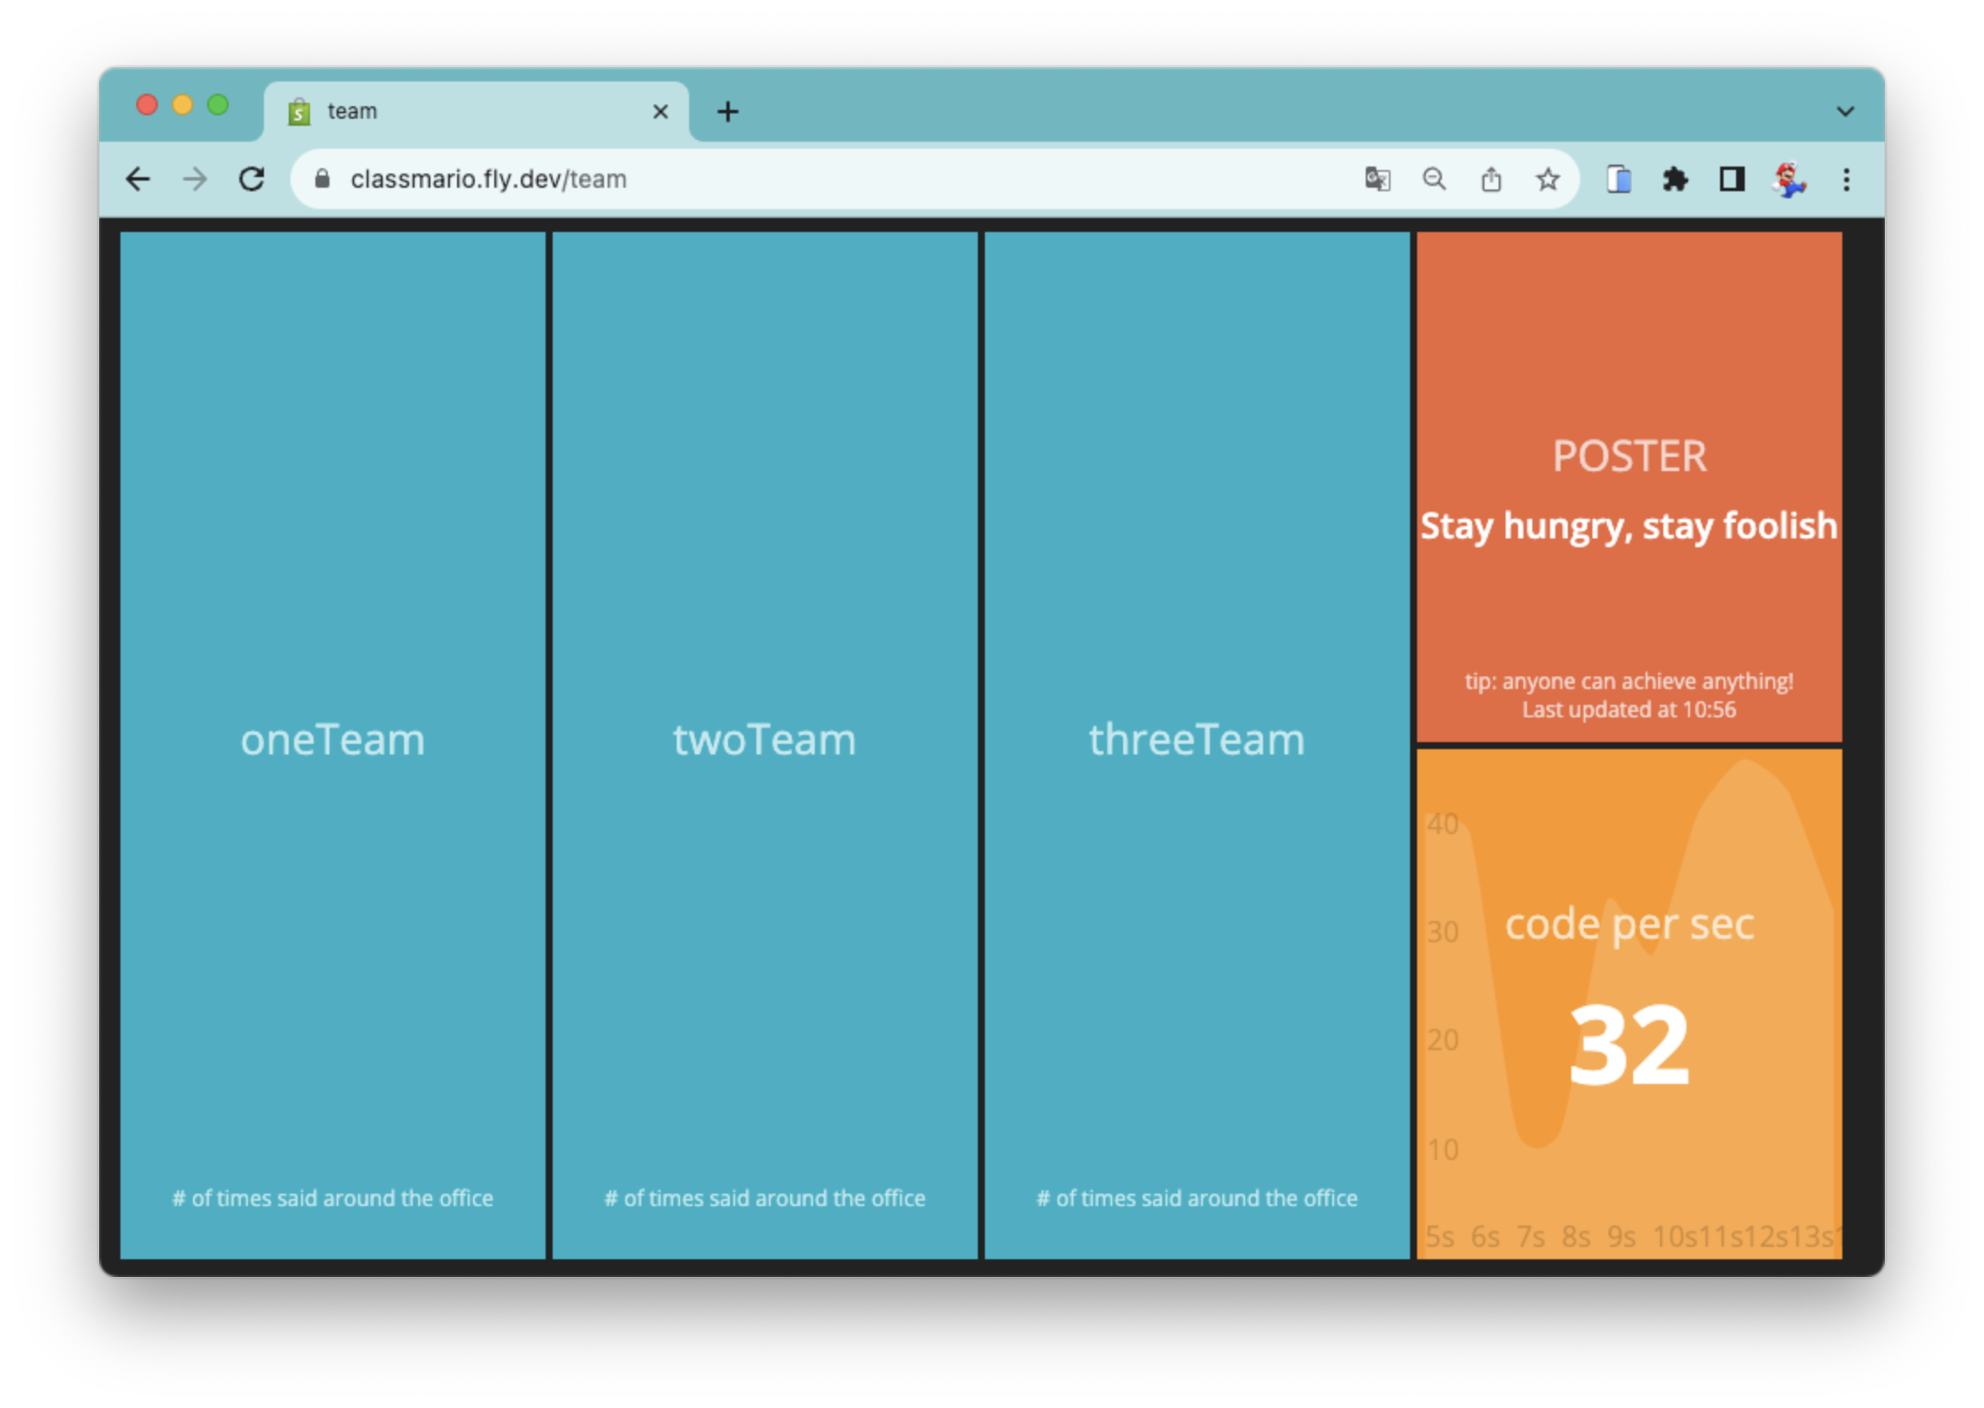
Task: Open the Extensions puzzle-piece icon
Action: 1676,180
